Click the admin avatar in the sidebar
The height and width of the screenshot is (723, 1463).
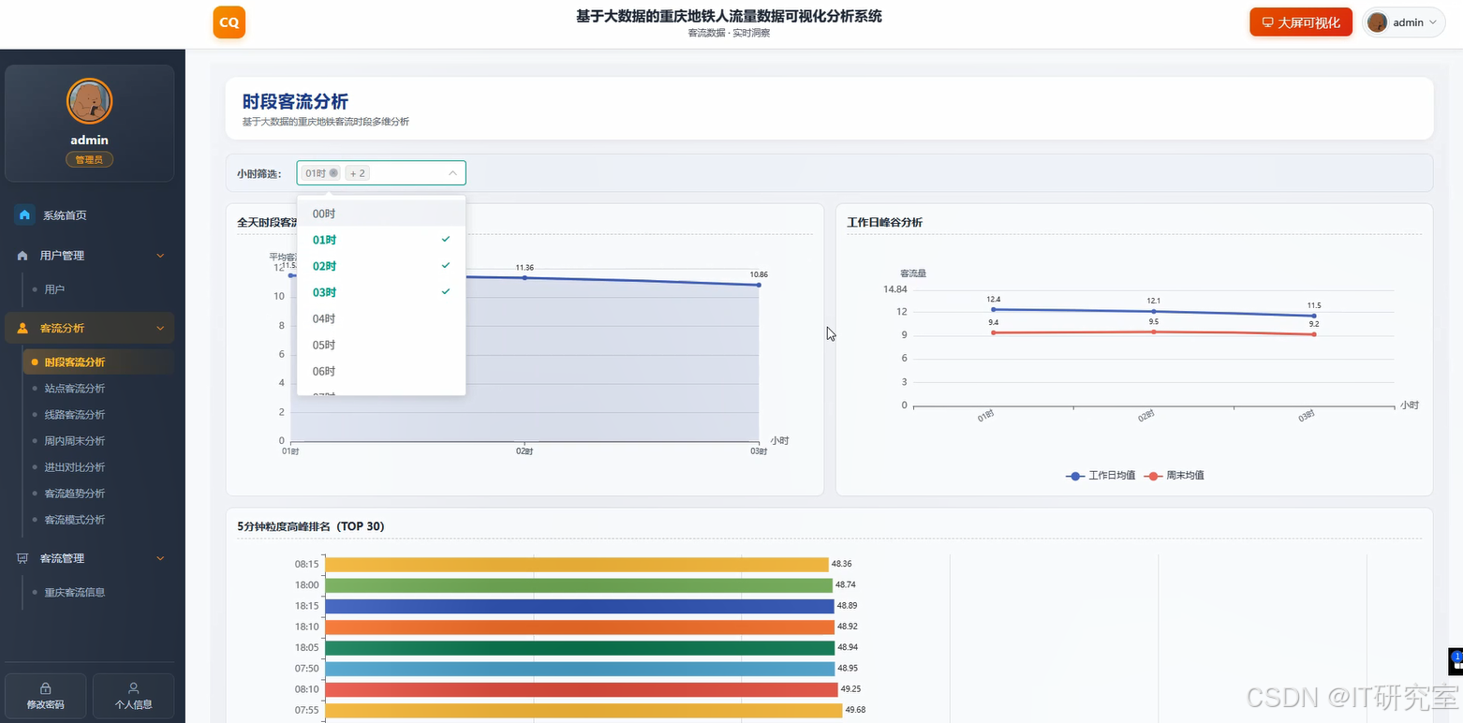pyautogui.click(x=90, y=101)
